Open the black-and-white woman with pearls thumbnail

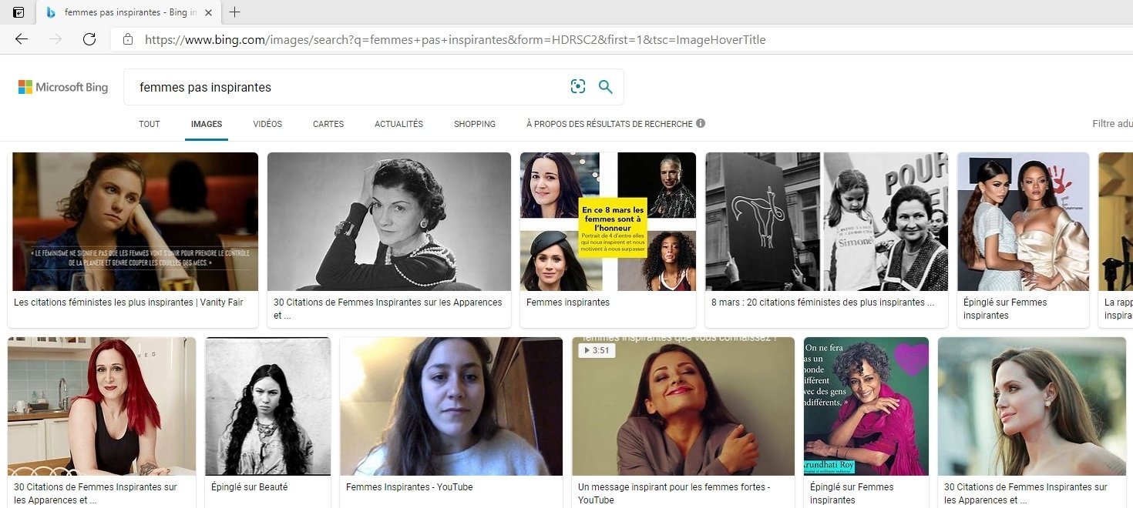[389, 222]
